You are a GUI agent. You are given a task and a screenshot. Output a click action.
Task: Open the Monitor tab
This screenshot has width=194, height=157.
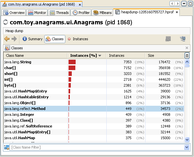click(x=37, y=13)
